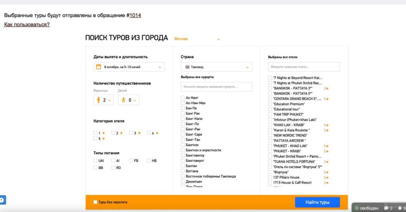Image resolution: width=406 pixels, height=212 pixels.
Task: Click the chat messages bubble icon
Action: pyautogui.click(x=386, y=208)
